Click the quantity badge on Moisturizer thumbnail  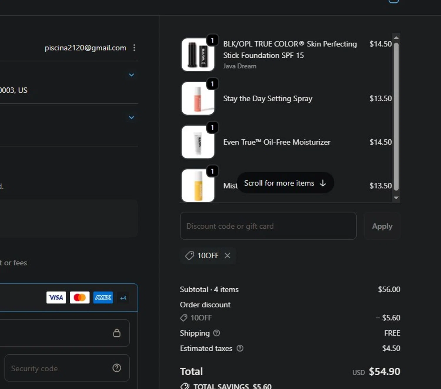click(x=212, y=127)
